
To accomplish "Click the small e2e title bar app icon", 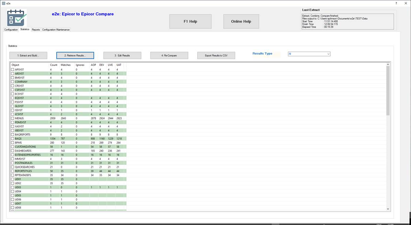I will (3, 3).
